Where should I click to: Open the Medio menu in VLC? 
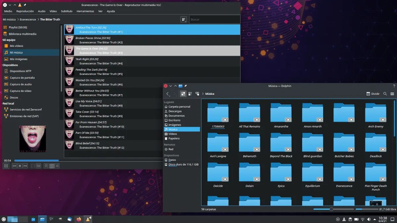tap(8, 11)
